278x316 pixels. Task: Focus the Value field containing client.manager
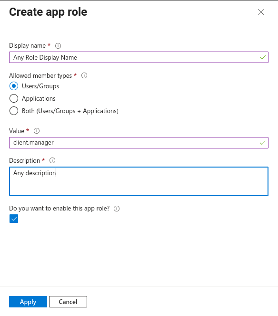click(139, 143)
